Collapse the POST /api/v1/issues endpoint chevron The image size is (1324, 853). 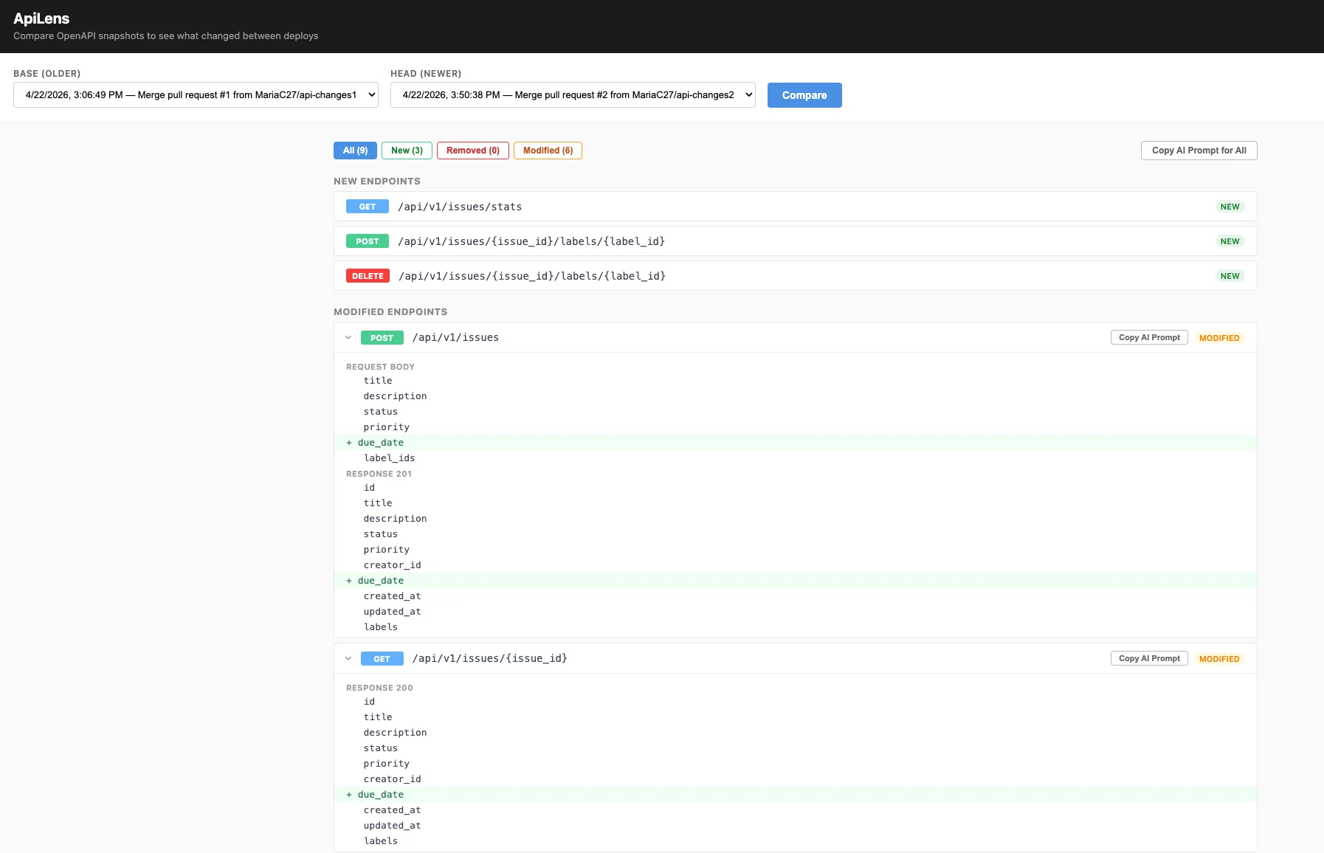pyautogui.click(x=348, y=338)
